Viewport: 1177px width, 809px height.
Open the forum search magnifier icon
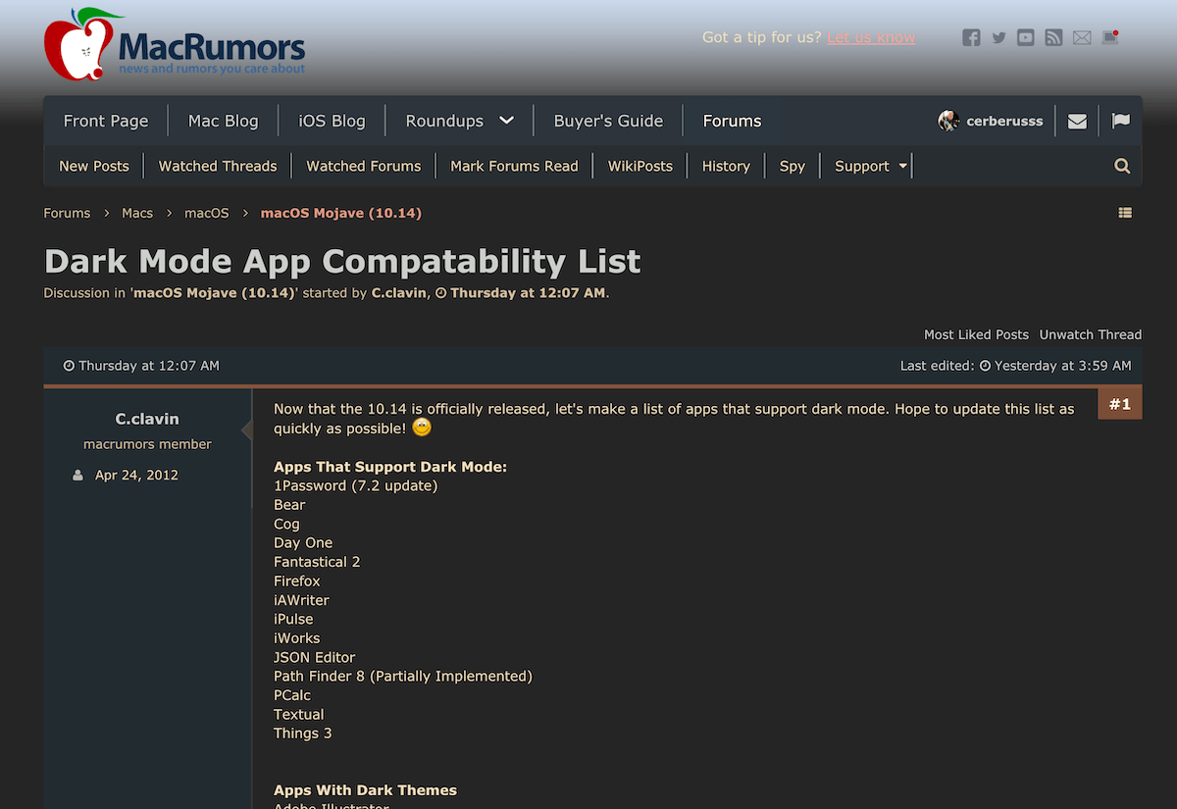tap(1122, 166)
